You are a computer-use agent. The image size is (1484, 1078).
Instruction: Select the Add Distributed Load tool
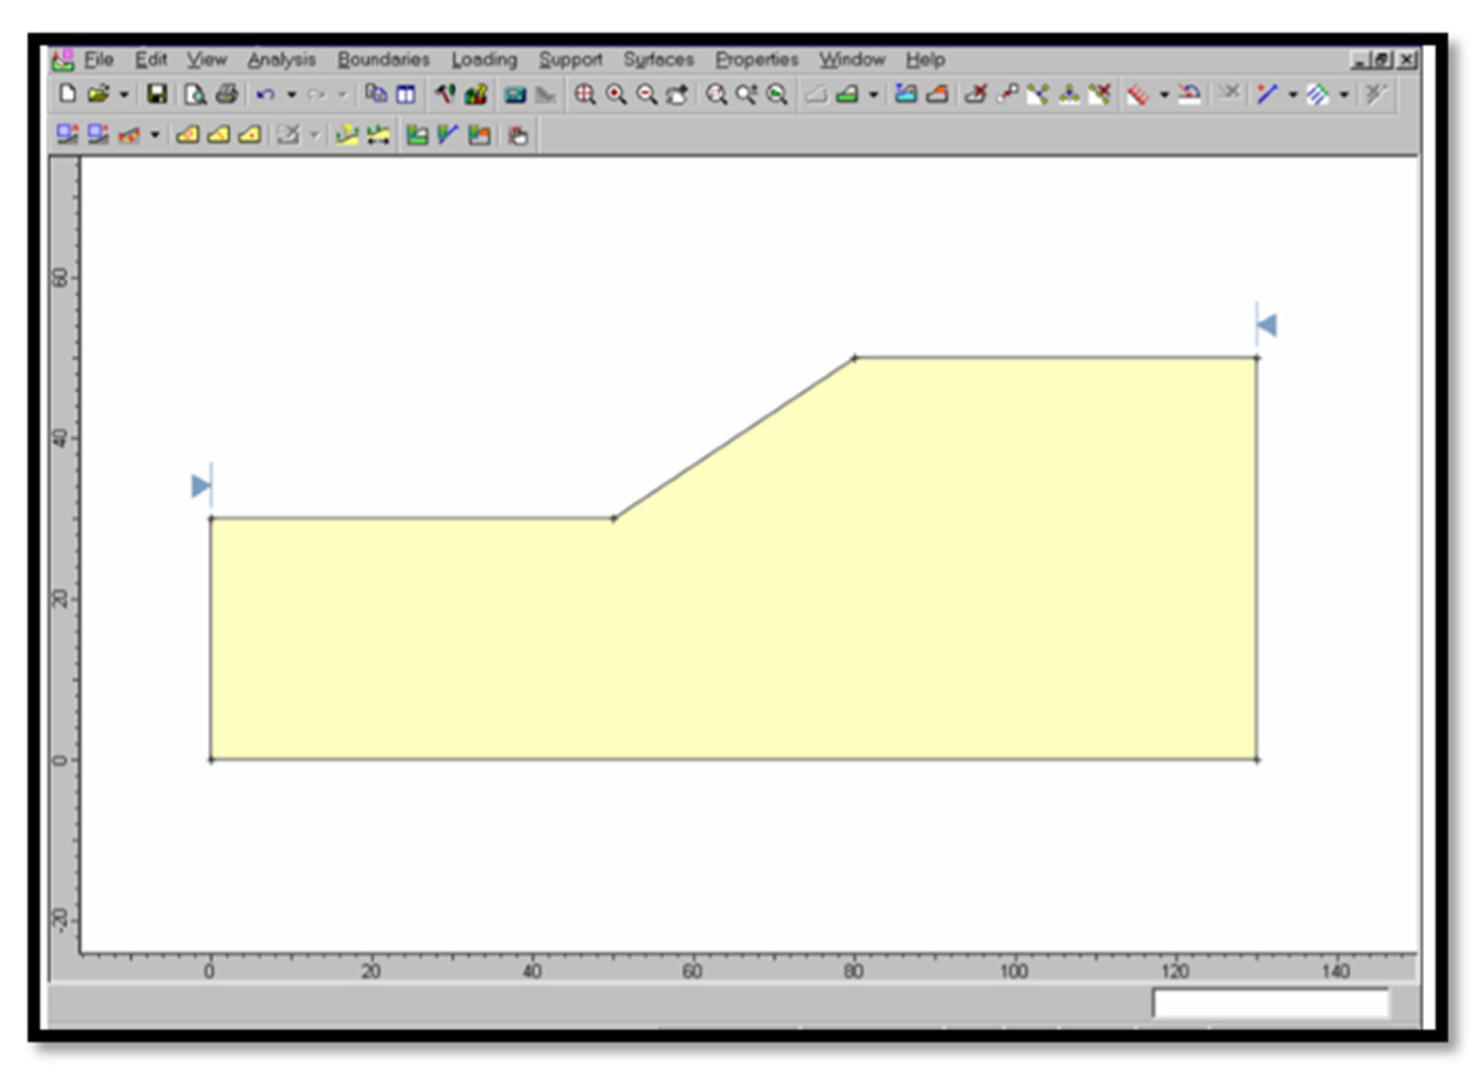coord(1138,94)
